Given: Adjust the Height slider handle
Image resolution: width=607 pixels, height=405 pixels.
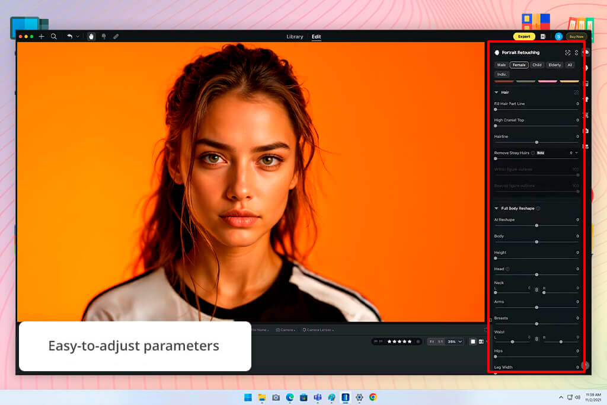Looking at the screenshot, I should click(496, 259).
